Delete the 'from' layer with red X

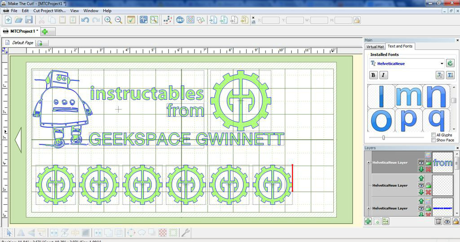point(428,169)
